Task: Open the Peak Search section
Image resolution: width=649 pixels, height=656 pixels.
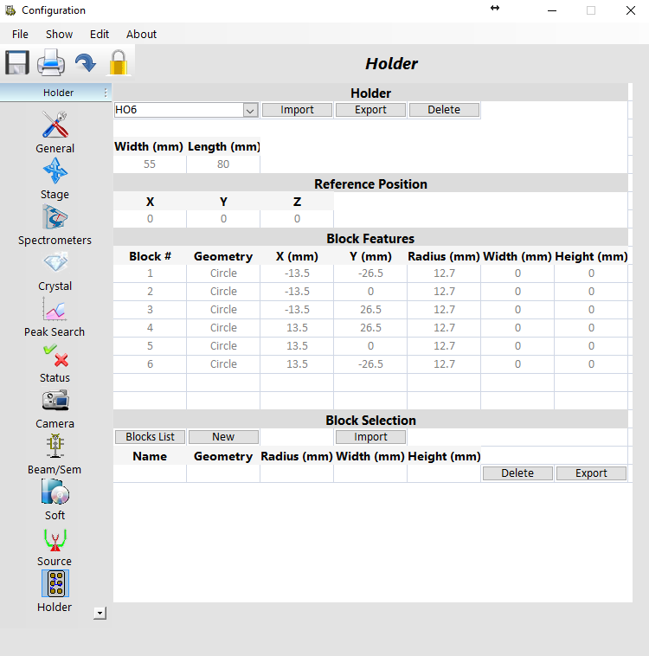Action: 55,310
